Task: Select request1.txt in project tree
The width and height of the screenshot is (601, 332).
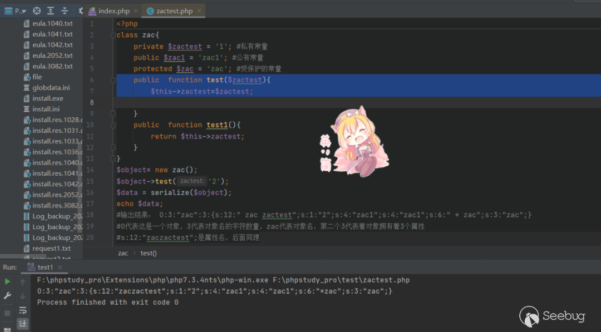Action: click(51, 249)
